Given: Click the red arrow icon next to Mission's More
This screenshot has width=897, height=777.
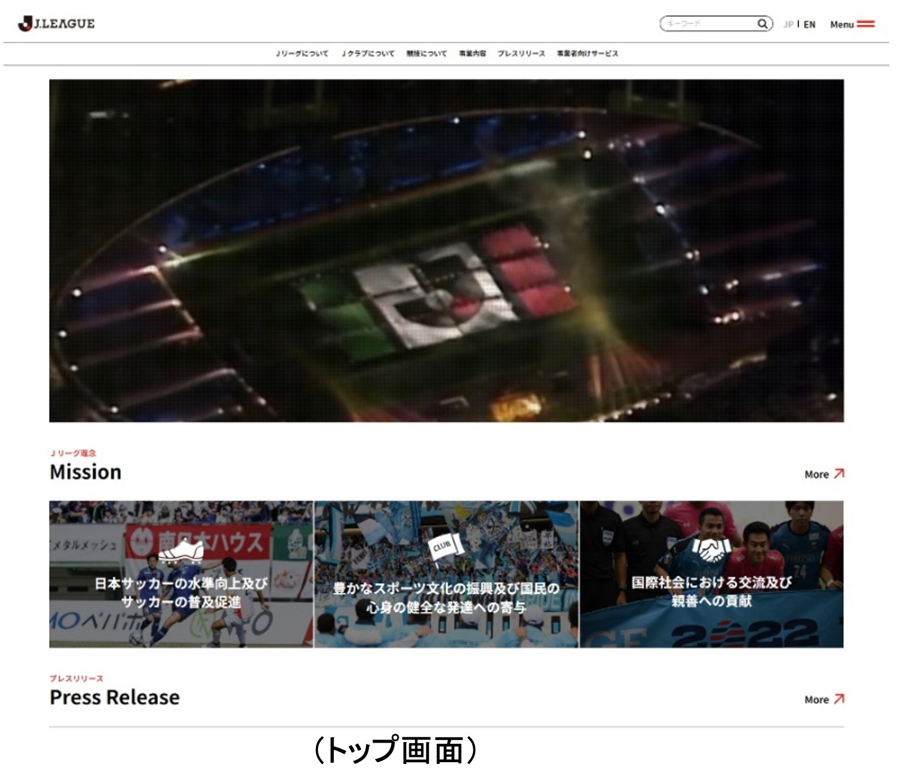Looking at the screenshot, I should coord(839,474).
